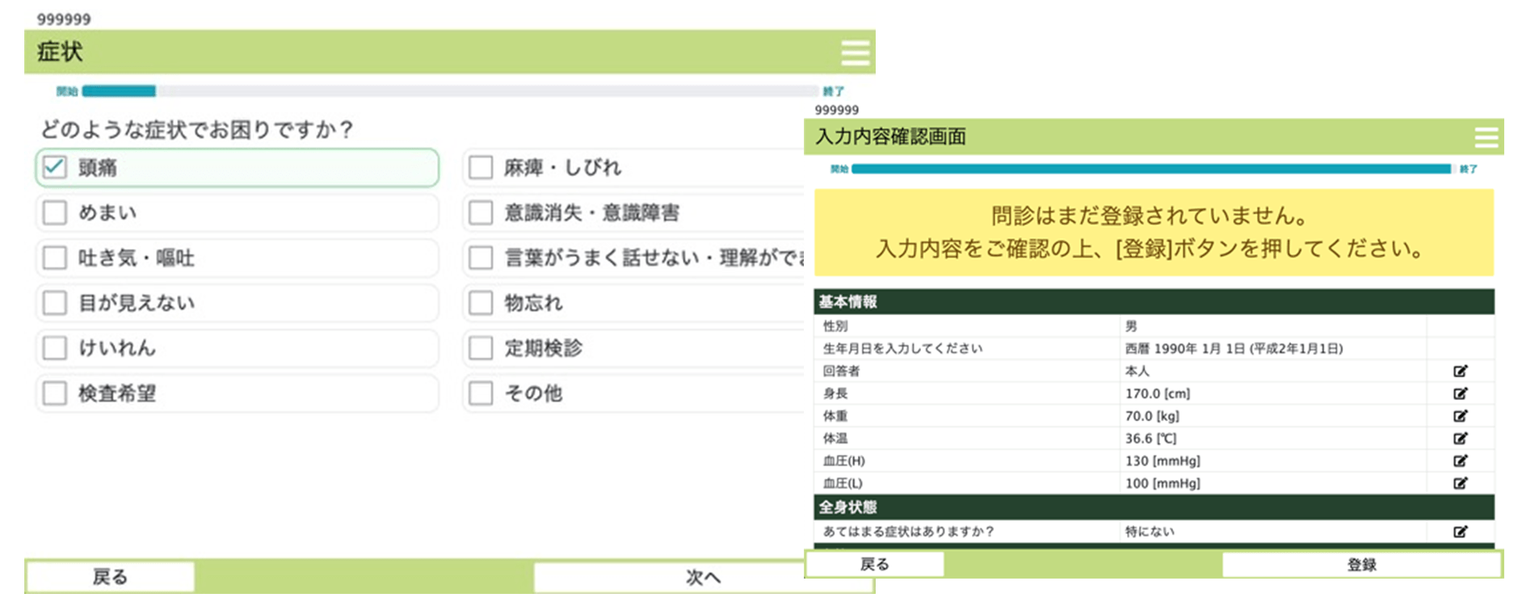The height and width of the screenshot is (598, 1518).
Task: Open hamburger menu on 入力内容確認画面
Action: (x=1485, y=137)
